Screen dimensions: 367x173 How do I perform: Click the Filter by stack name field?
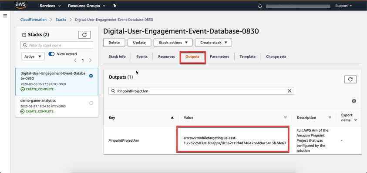57,45
